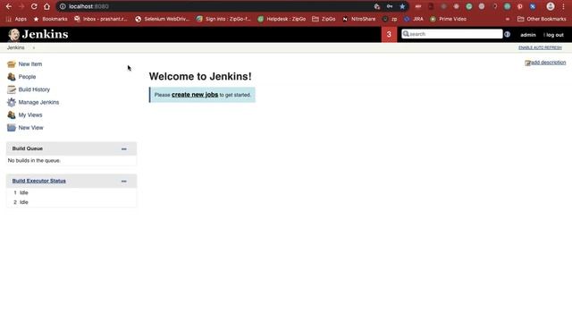Click the Apps grid shortcut
The width and height of the screenshot is (572, 322).
tap(16, 19)
